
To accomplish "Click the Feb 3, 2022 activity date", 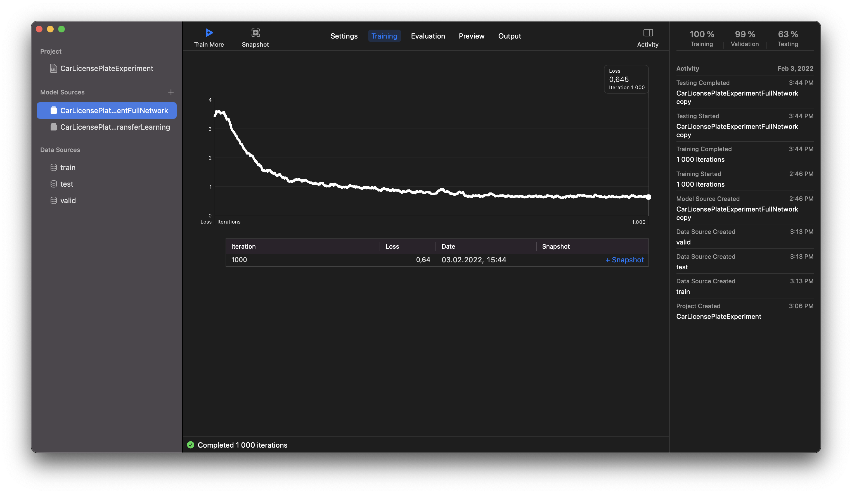I will coord(795,68).
